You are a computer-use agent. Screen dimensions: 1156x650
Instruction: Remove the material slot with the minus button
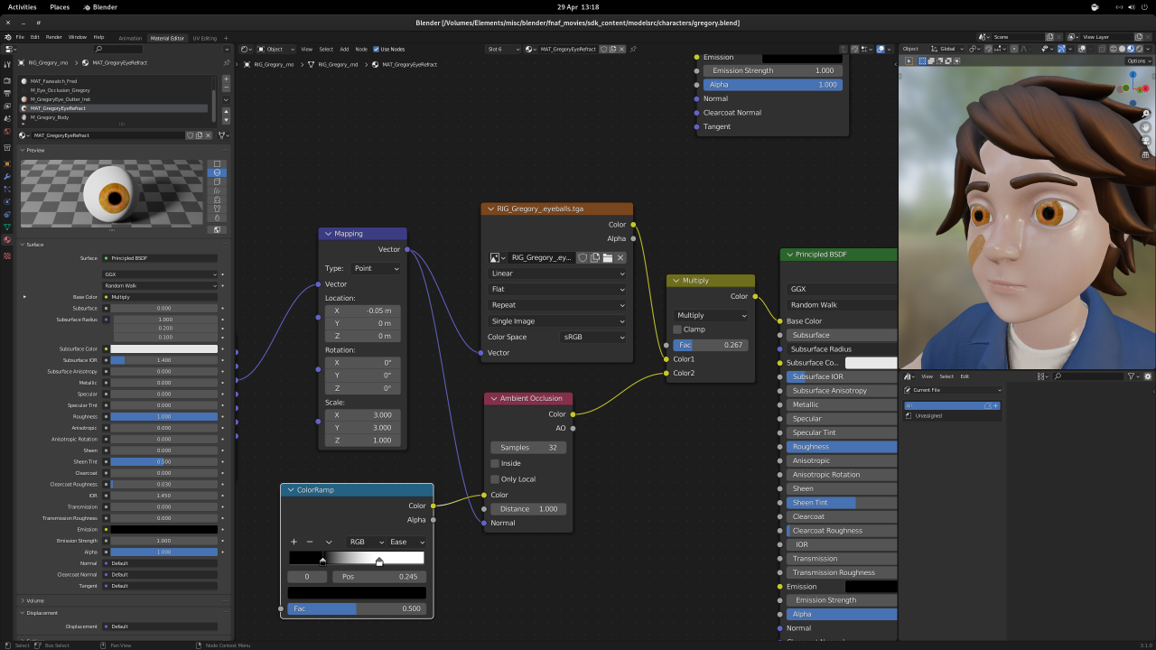(226, 88)
